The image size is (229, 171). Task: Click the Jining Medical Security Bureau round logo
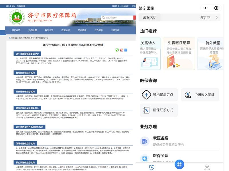click(17, 17)
